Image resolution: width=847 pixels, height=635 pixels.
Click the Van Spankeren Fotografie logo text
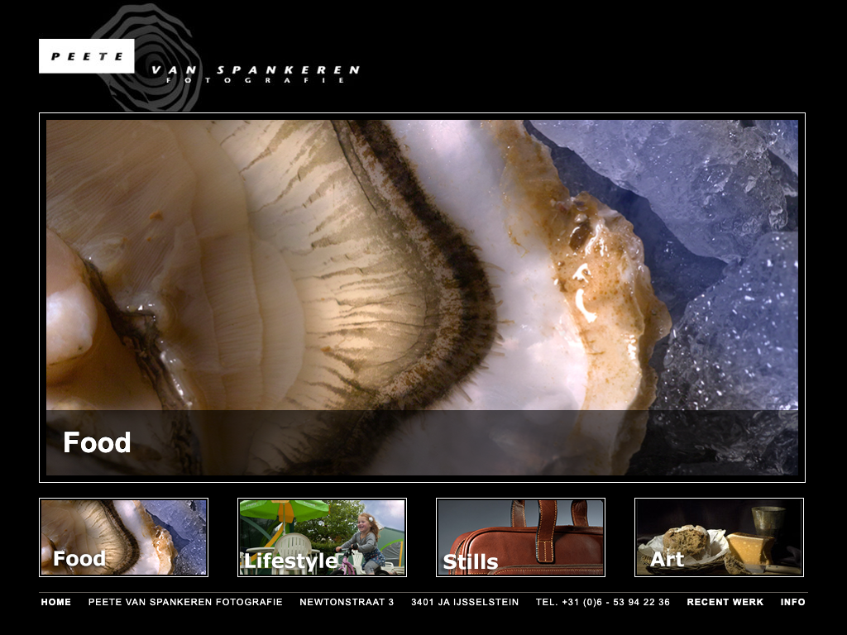(x=255, y=74)
